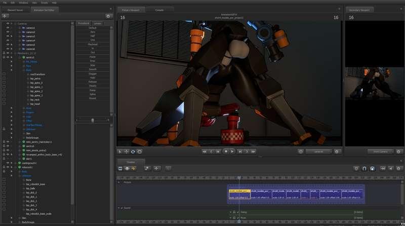Open the Help menu
This screenshot has height=226, width=405.
(54, 3)
